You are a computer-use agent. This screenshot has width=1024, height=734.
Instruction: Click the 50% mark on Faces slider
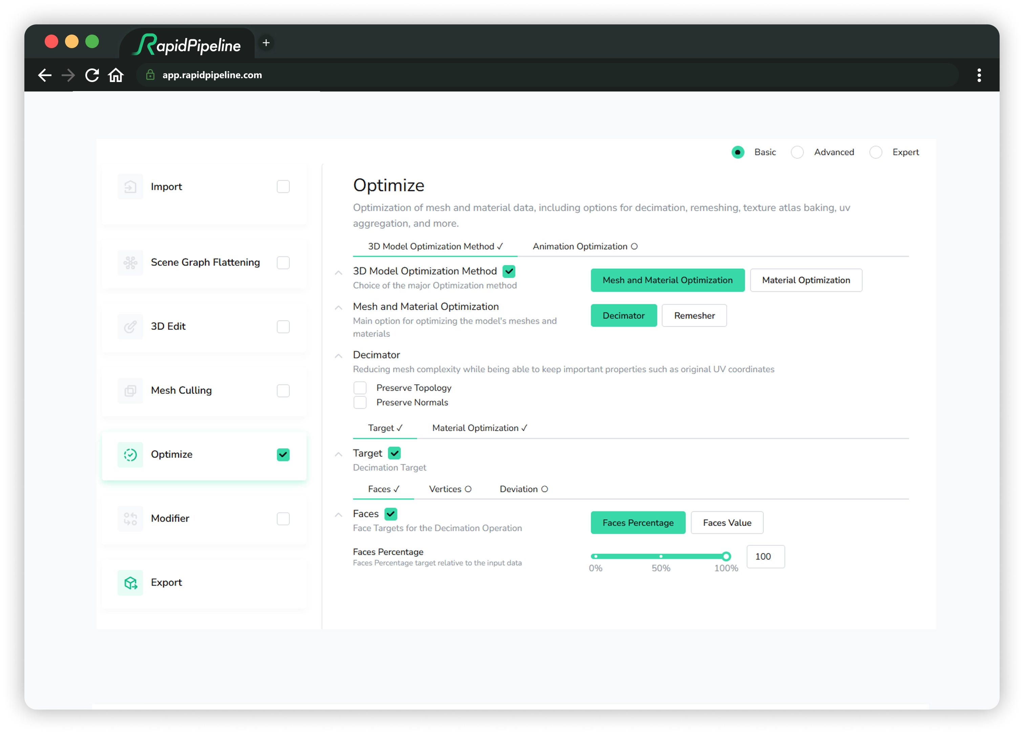(661, 556)
